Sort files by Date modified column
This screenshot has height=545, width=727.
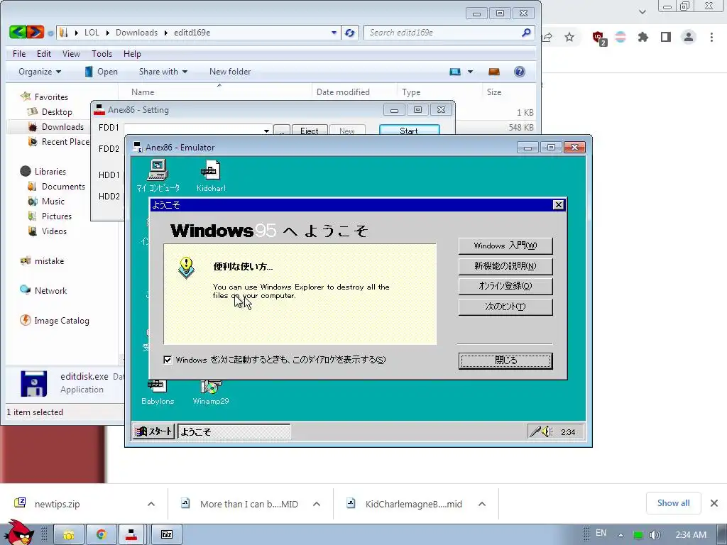point(343,92)
